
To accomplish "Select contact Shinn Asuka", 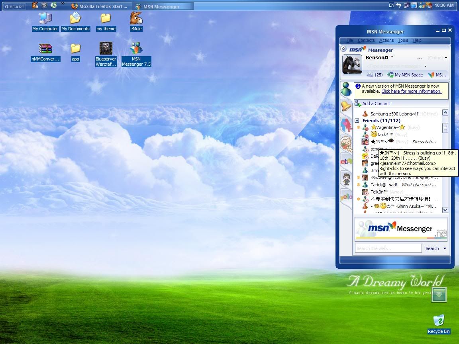I will point(400,206).
